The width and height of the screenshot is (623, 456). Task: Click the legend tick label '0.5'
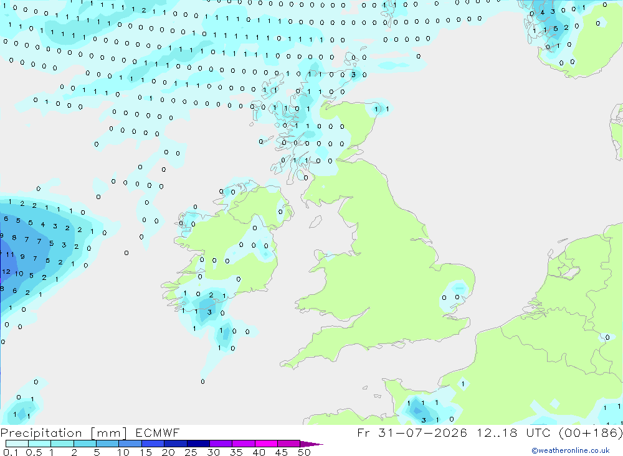34,452
